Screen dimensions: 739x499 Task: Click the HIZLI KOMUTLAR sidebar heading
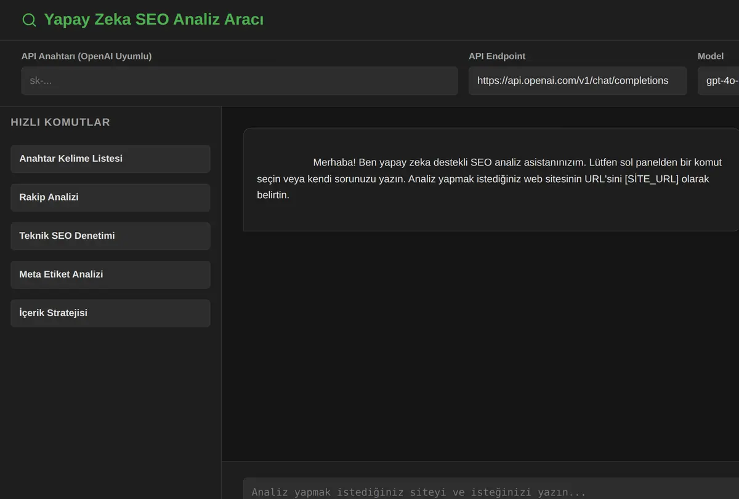tap(60, 122)
